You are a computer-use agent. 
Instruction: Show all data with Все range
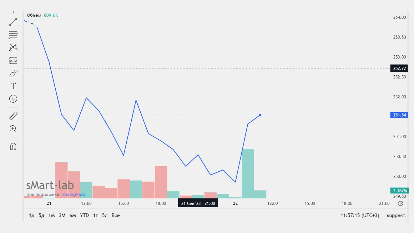[116, 216]
